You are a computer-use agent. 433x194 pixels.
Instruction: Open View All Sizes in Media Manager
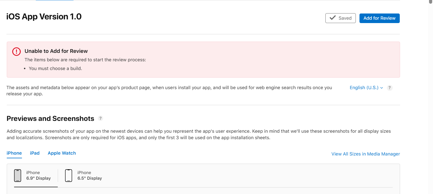[365, 154]
